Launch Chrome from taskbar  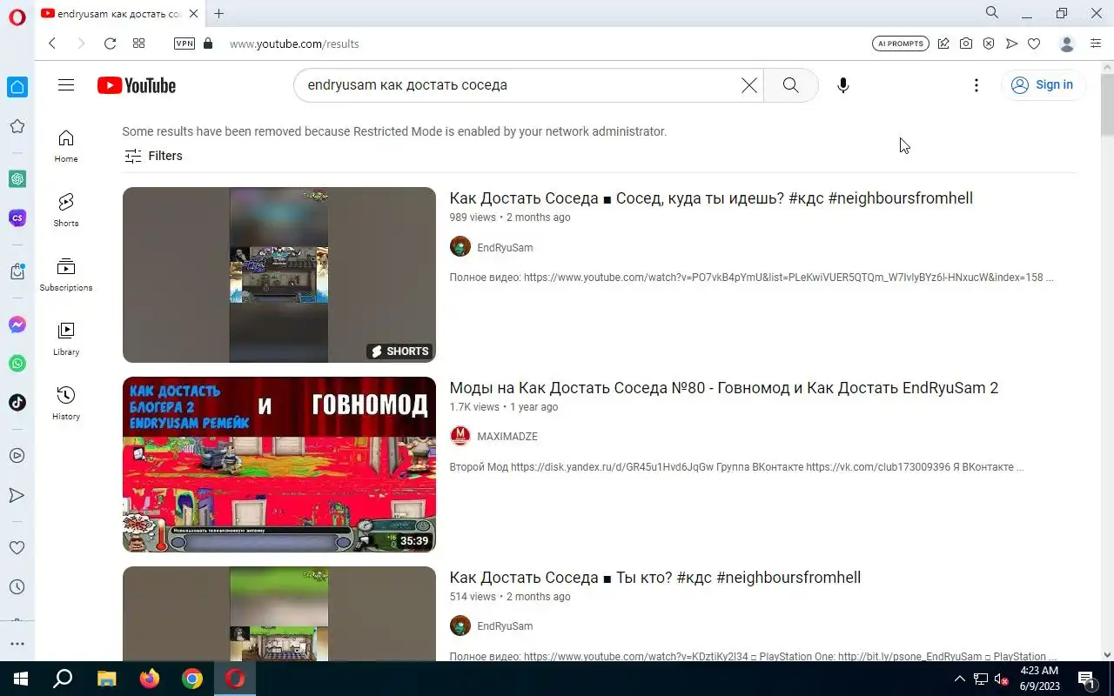tap(192, 679)
